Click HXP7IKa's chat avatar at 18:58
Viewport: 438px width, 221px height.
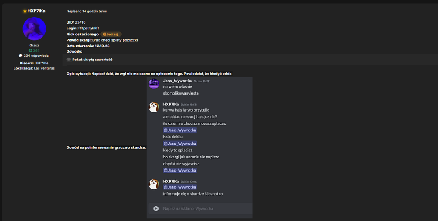coord(154,107)
